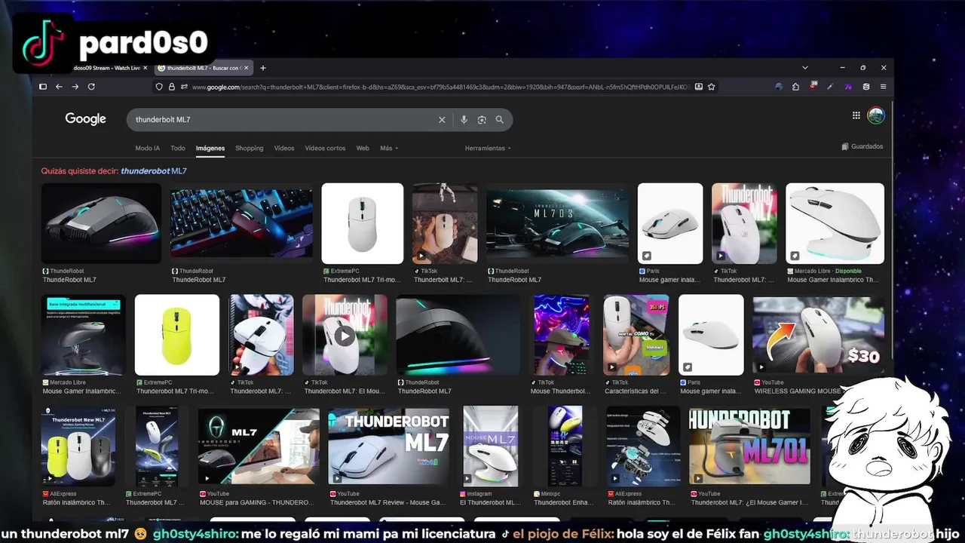
Task: Switch to the Modo IA tab
Action: [x=147, y=148]
